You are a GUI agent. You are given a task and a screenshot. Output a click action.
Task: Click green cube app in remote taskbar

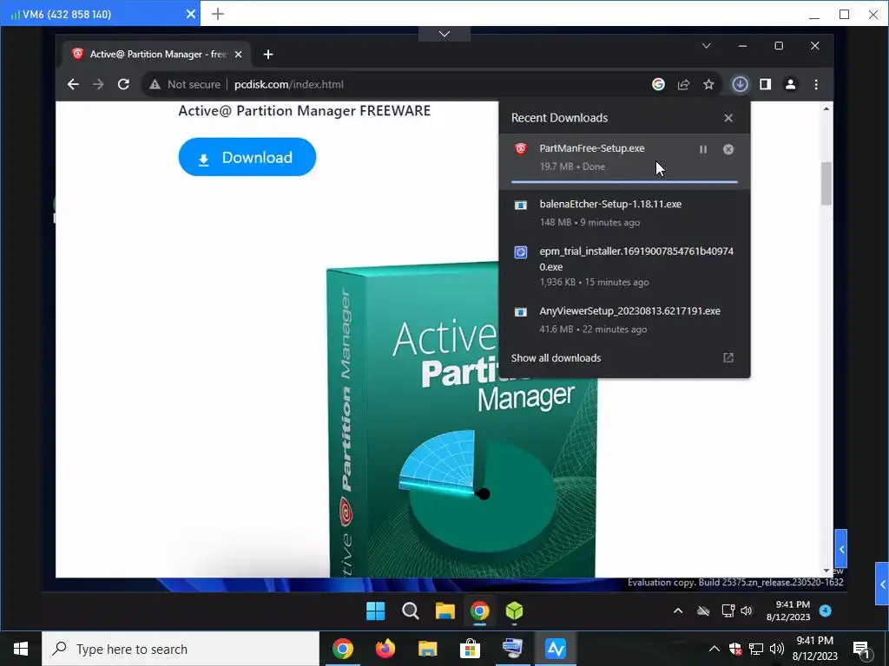pos(514,611)
